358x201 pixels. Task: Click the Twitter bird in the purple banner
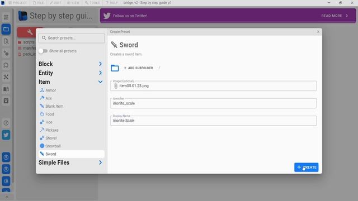pyautogui.click(x=107, y=16)
